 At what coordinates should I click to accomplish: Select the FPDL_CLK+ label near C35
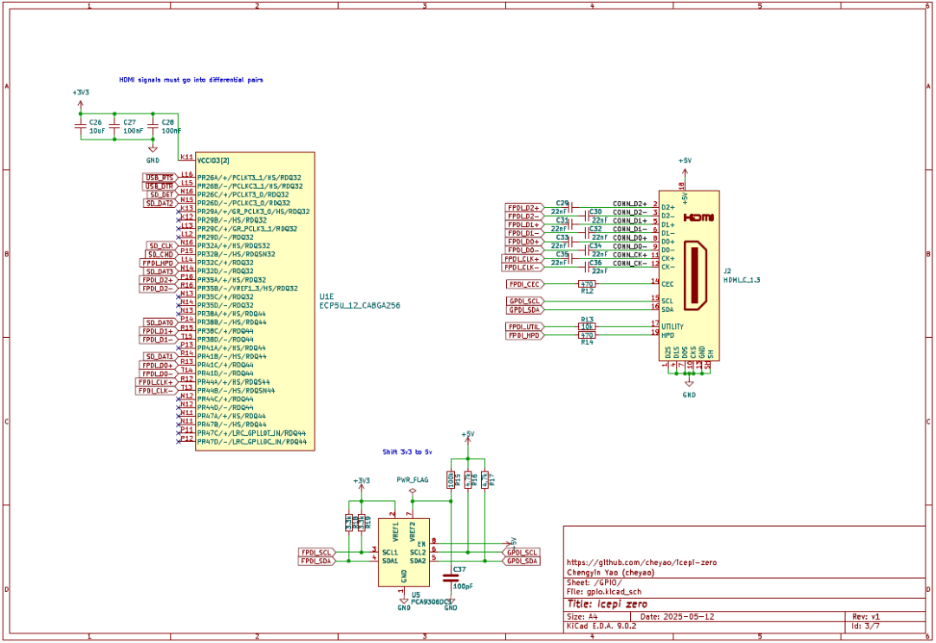pyautogui.click(x=522, y=257)
